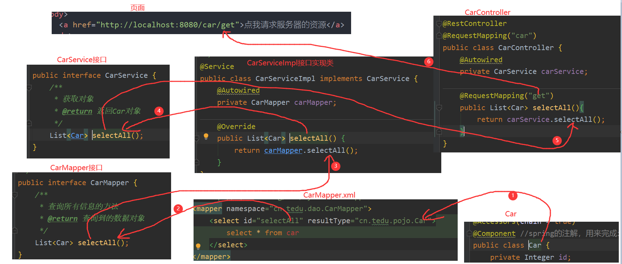Click the fold marker at CarService comment end
This screenshot has width=622, height=264.
tap(29, 123)
